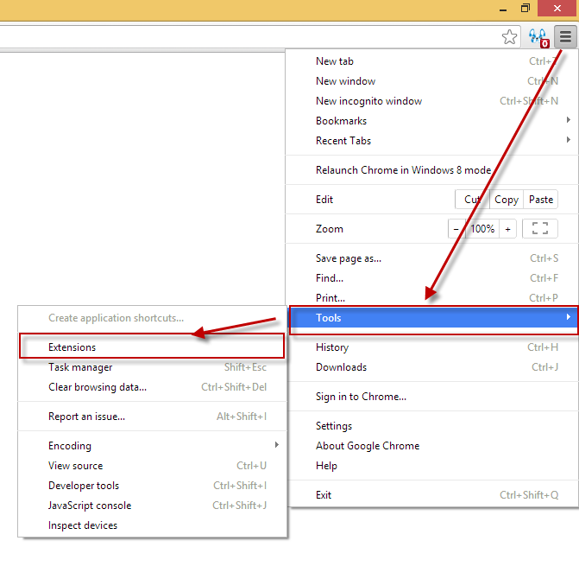
Task: Click the extension icon with red badge
Action: [538, 37]
